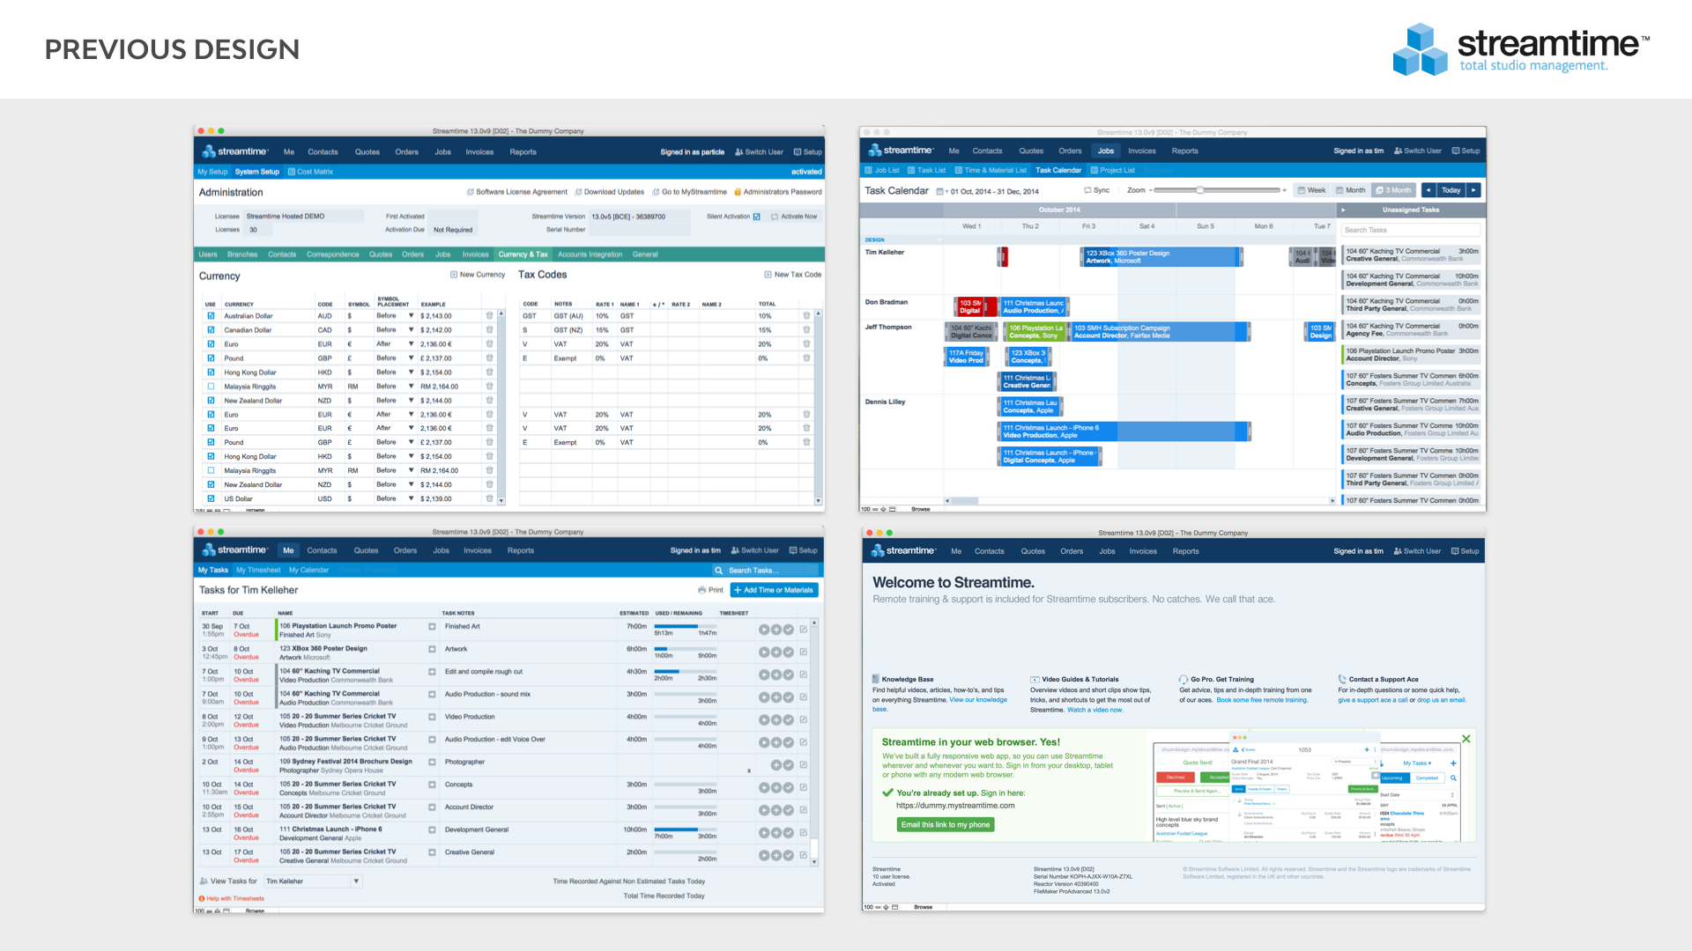The image size is (1692, 951).
Task: Click the Task Calendar zoom slider handle
Action: pyautogui.click(x=1199, y=190)
